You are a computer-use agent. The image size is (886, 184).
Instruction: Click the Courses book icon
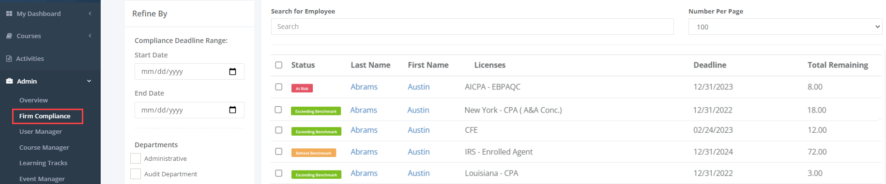click(9, 36)
